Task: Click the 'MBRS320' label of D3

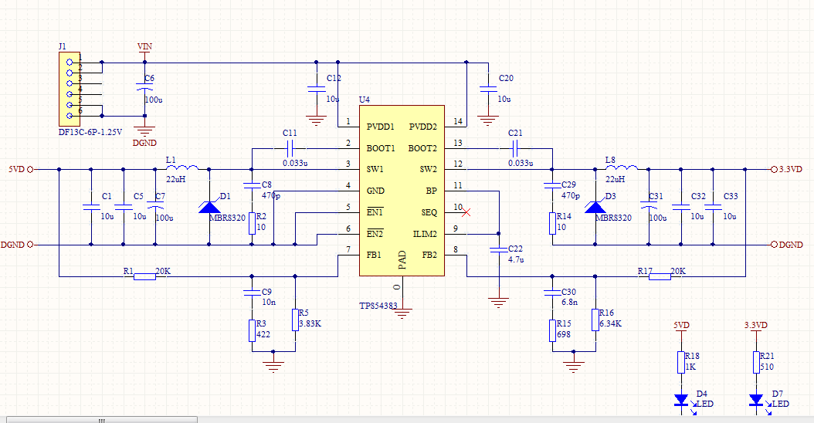Action: (x=614, y=218)
